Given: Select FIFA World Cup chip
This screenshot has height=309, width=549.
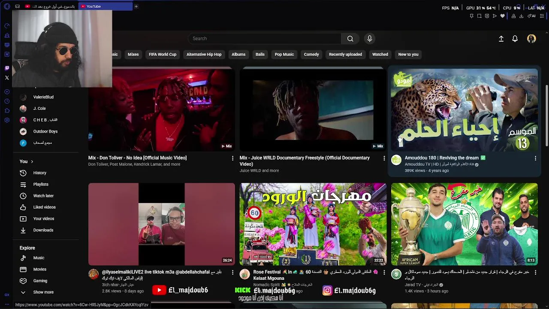Looking at the screenshot, I should point(163,55).
